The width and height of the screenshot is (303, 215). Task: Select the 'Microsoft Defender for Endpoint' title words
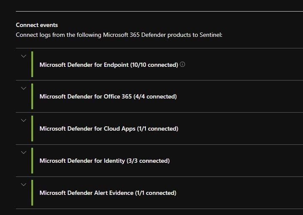[x=84, y=65]
